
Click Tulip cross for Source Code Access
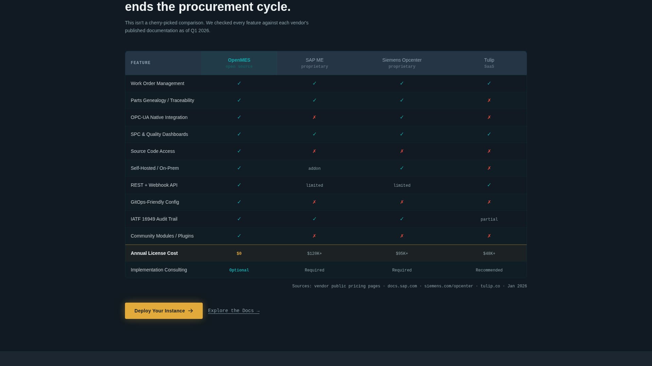coord(489,151)
